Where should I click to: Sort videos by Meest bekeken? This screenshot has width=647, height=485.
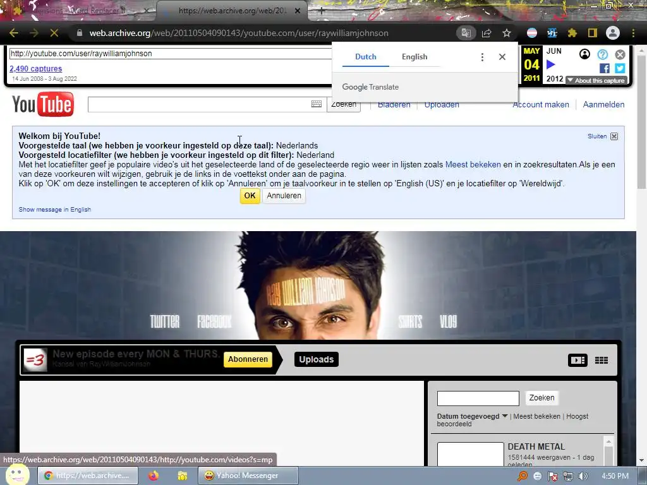pos(536,416)
